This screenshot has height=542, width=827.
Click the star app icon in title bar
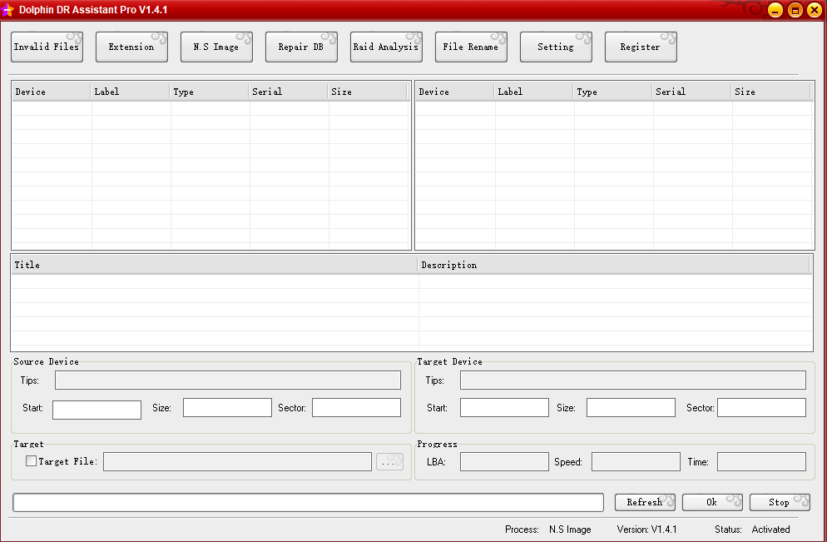pyautogui.click(x=7, y=9)
